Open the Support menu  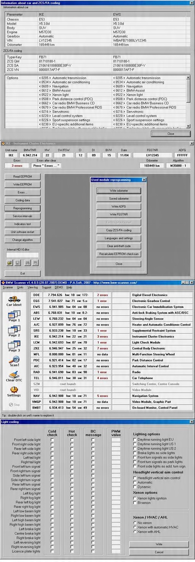tap(46, 288)
